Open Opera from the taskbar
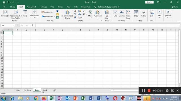 click(x=115, y=98)
